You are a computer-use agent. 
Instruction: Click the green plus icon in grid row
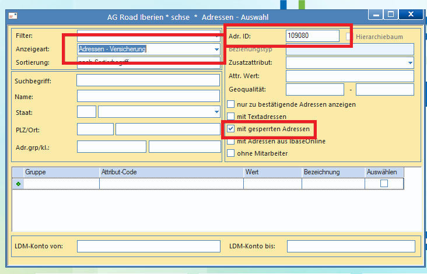coord(18,184)
